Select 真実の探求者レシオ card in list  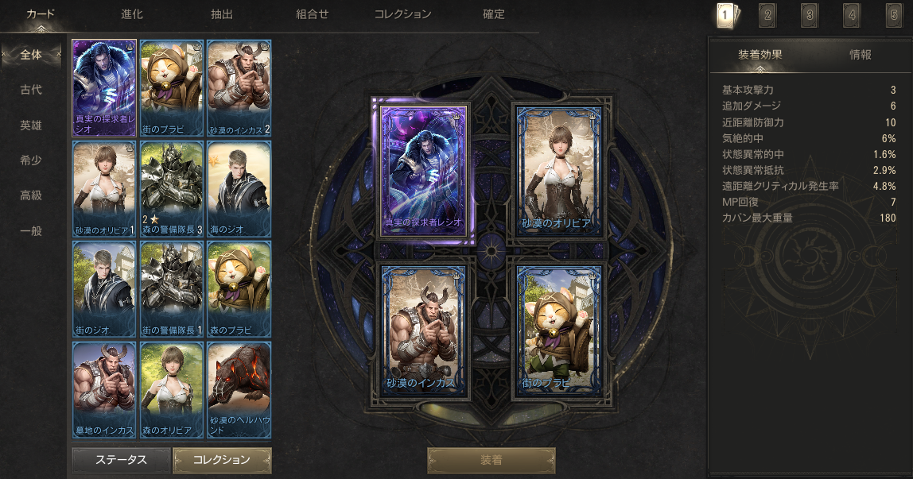click(x=104, y=88)
